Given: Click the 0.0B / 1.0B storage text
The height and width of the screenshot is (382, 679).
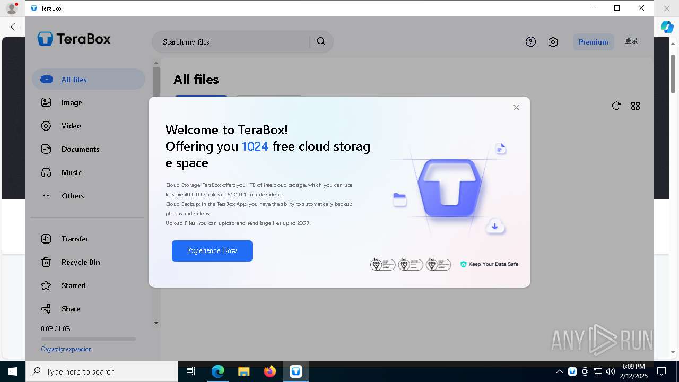Looking at the screenshot, I should 56,329.
